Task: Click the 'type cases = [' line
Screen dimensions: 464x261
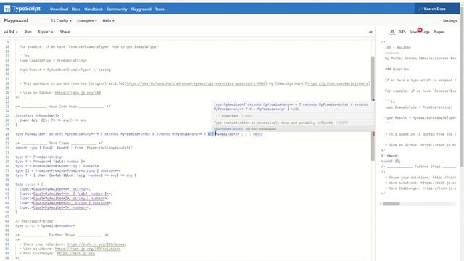Action: [29, 184]
